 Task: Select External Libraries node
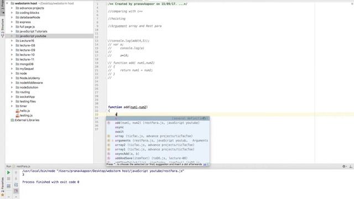point(25,120)
